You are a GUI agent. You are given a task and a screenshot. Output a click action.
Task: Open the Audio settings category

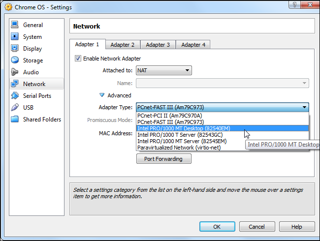[x=37, y=72]
